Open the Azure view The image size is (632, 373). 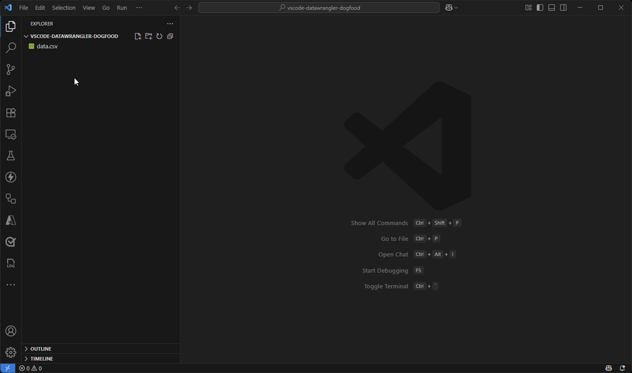[x=11, y=221]
